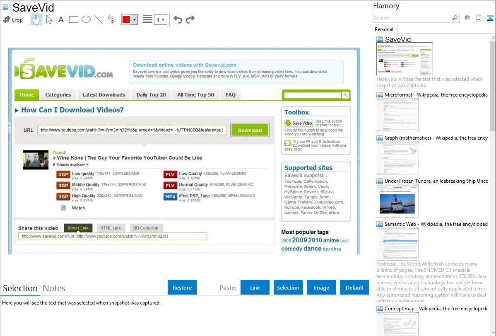
Task: Open the color picker dropdown arrow
Action: [134, 19]
